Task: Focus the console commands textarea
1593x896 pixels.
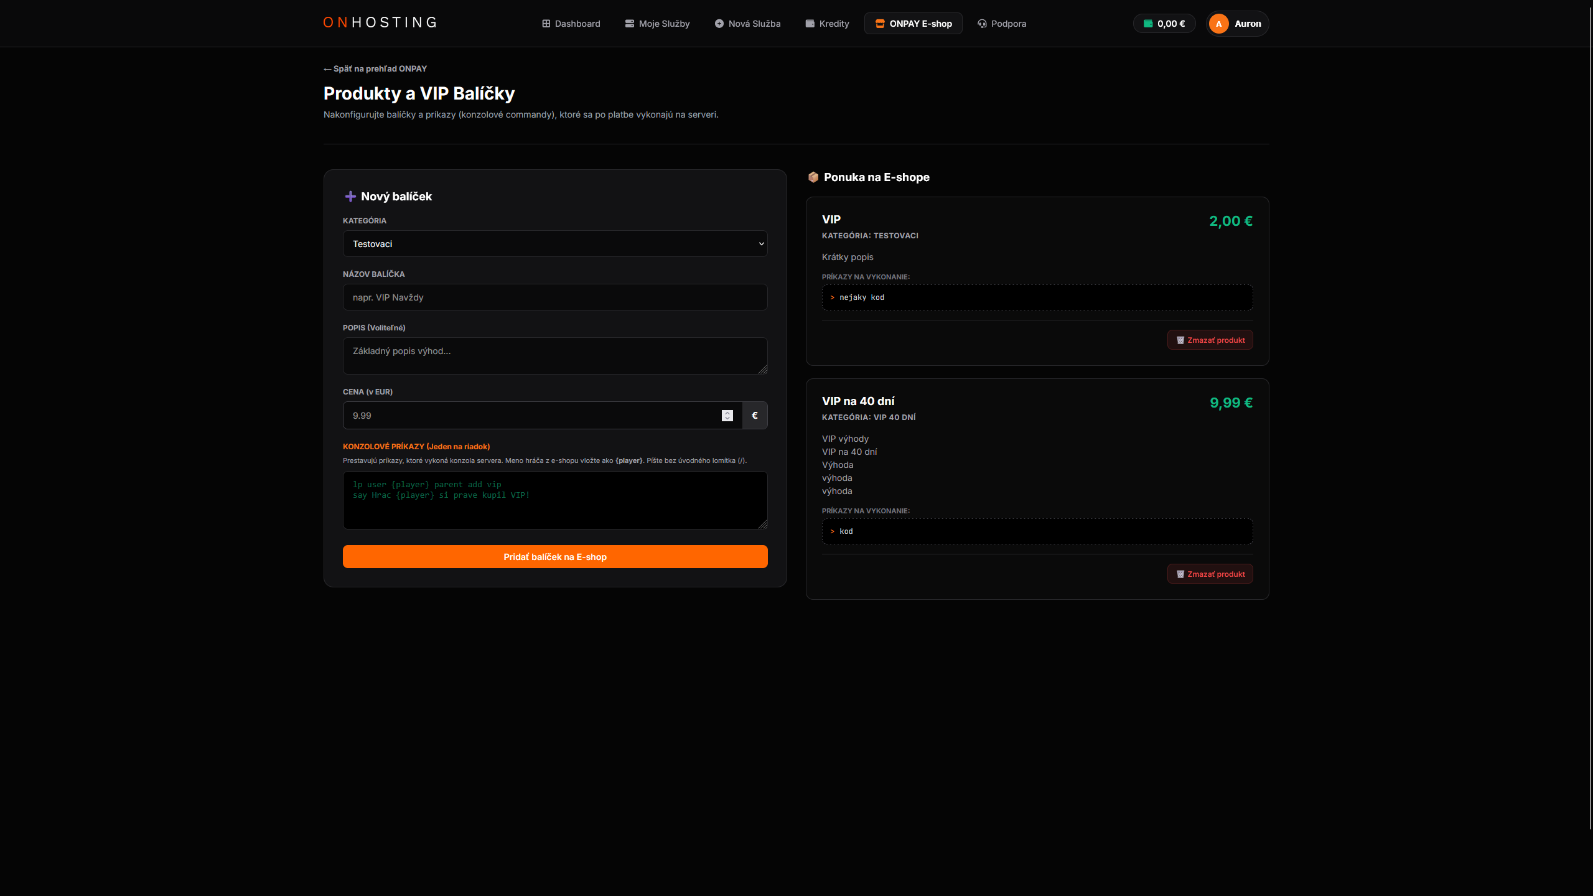Action: pos(555,500)
